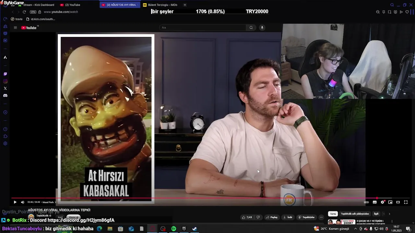Open Twitch in browser sidebar
This screenshot has height=233, width=415.
pyautogui.click(x=5, y=74)
